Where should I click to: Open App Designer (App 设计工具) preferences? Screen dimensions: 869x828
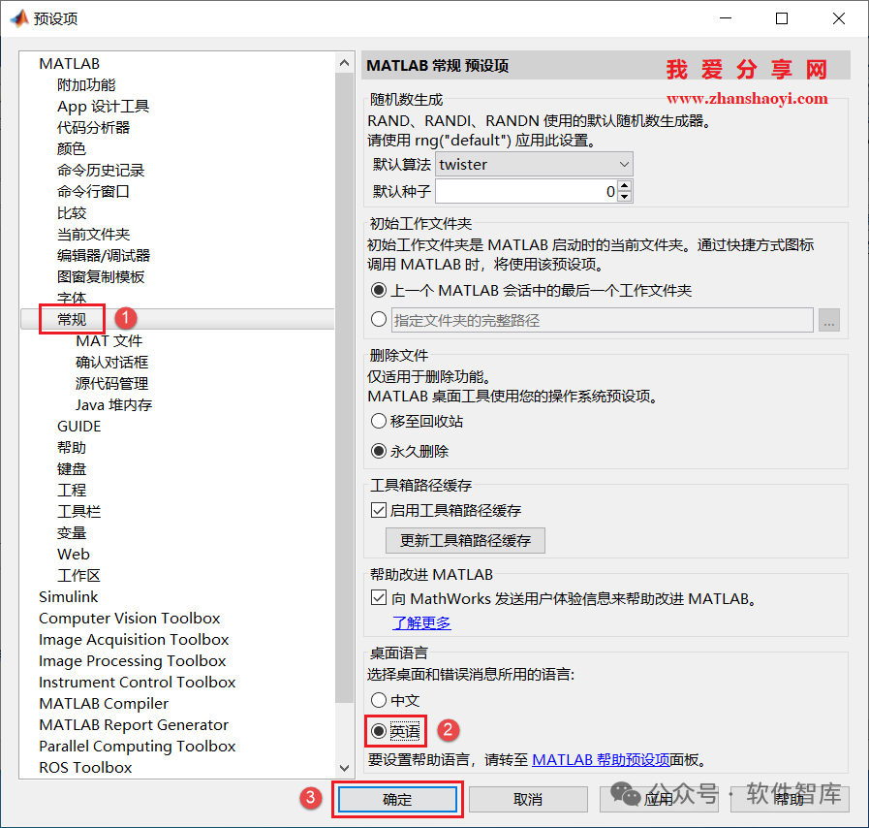[103, 106]
